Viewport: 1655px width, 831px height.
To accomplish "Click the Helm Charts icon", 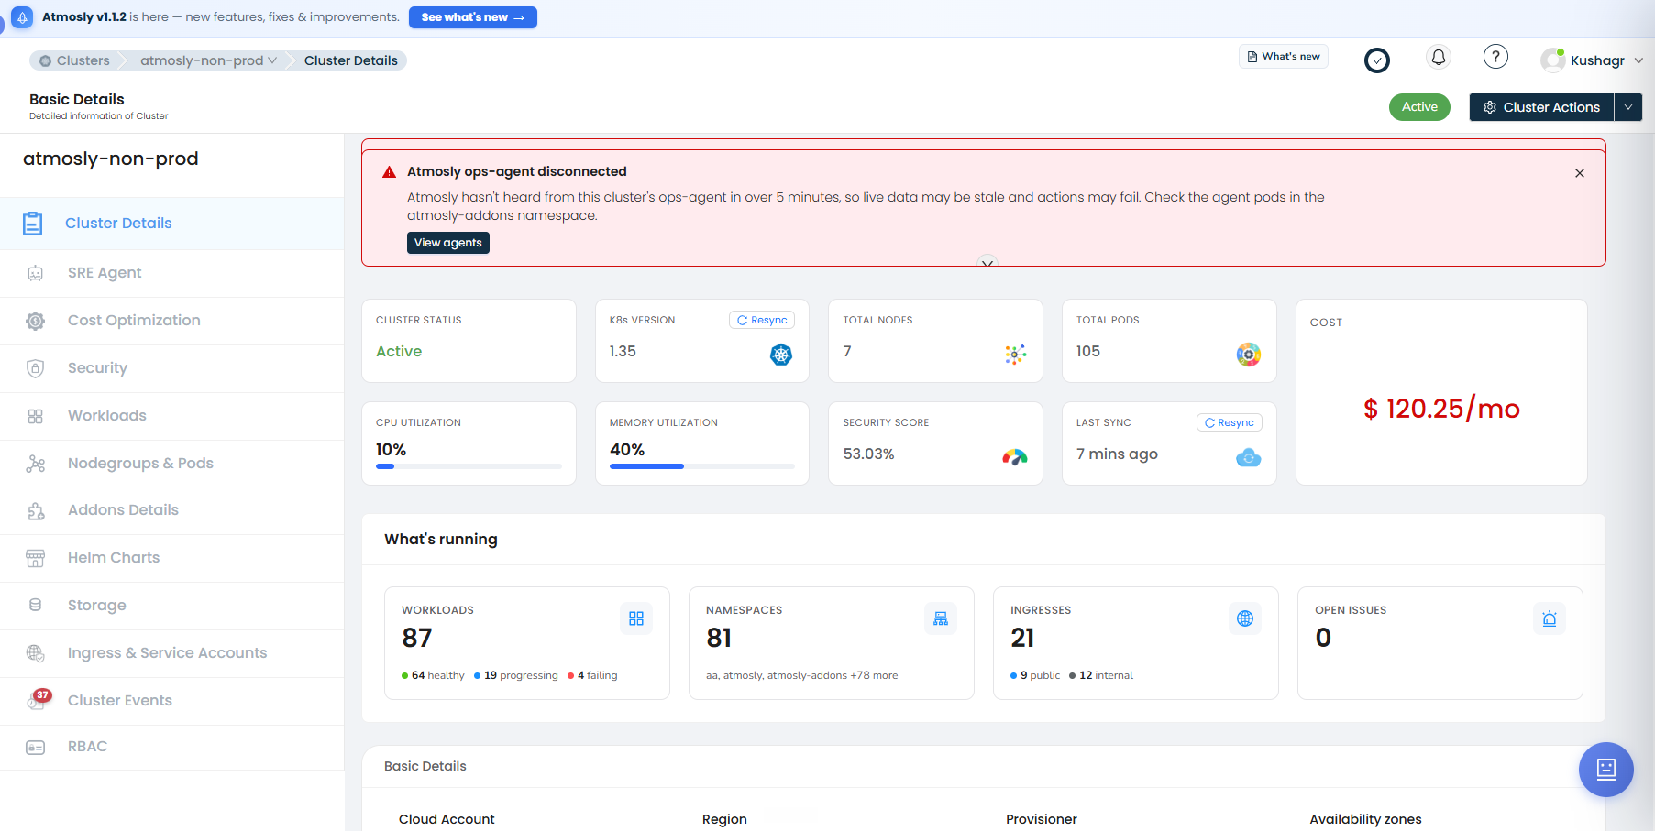I will coord(36,558).
